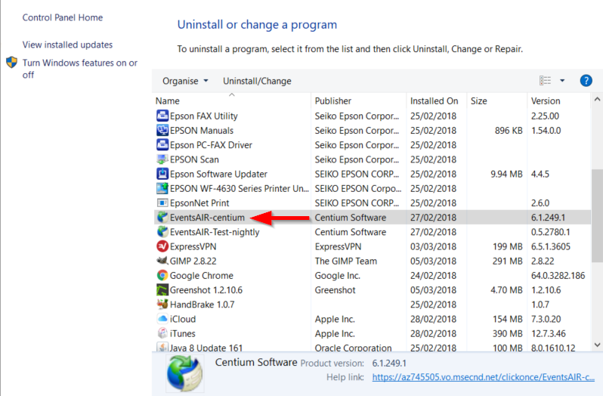Click the Java 8 Update 161 icon
Viewport: 603px width, 396px height.
pyautogui.click(x=162, y=347)
